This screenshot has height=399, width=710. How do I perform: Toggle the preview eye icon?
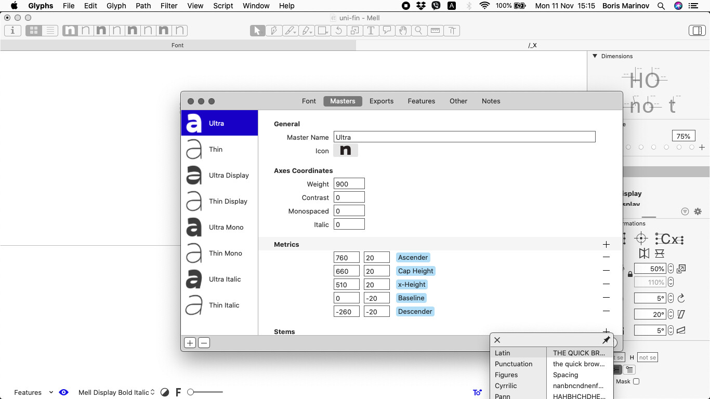[64, 392]
